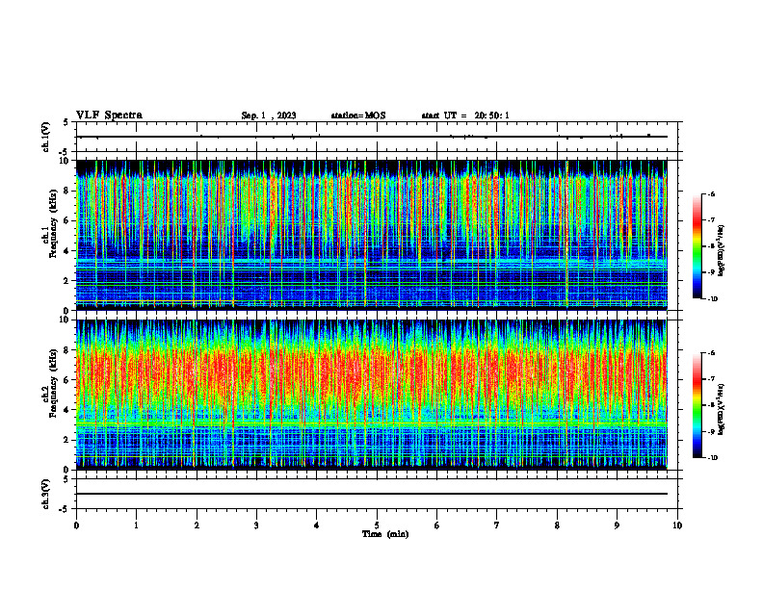Click the ch.3 voltage waveform trace
This screenshot has width=763, height=589.
pyautogui.click(x=372, y=494)
